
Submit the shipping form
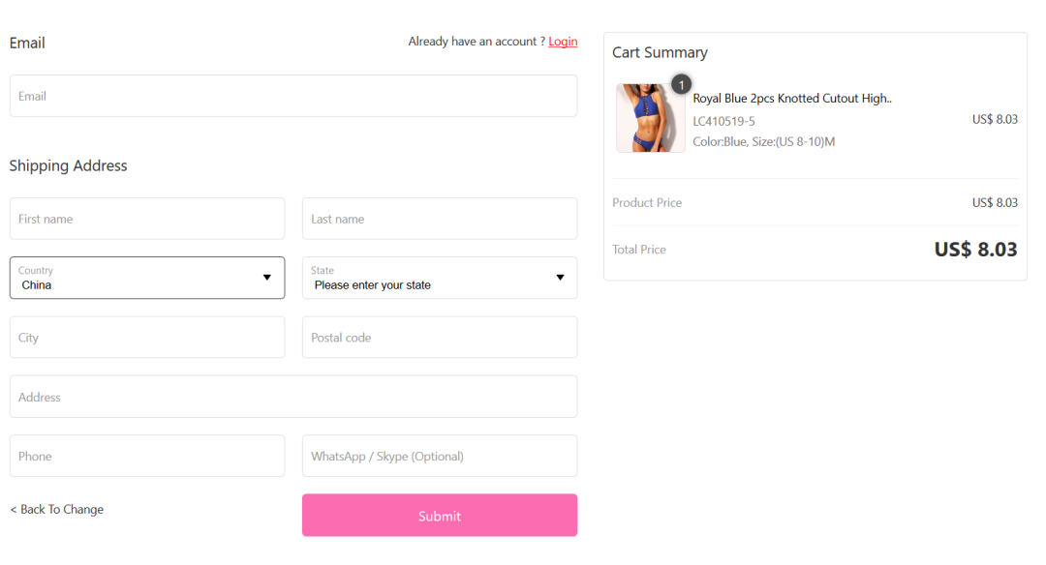click(x=440, y=515)
